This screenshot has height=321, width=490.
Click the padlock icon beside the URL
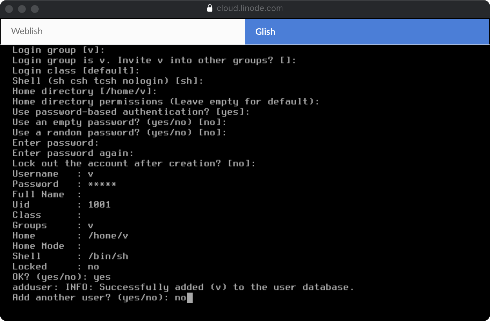[x=210, y=8]
